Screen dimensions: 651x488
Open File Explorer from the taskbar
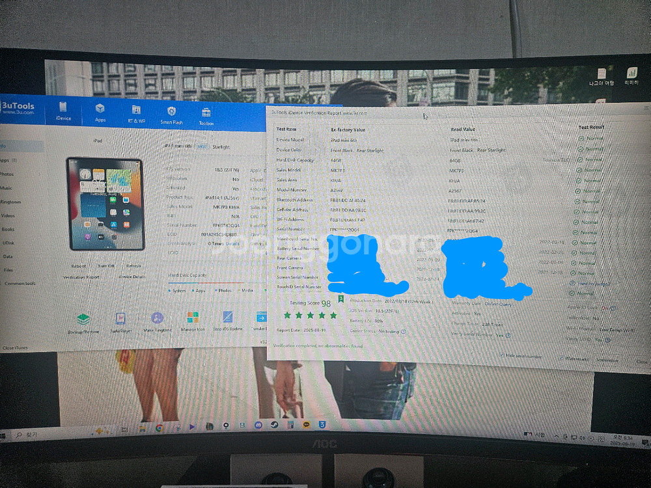[143, 429]
